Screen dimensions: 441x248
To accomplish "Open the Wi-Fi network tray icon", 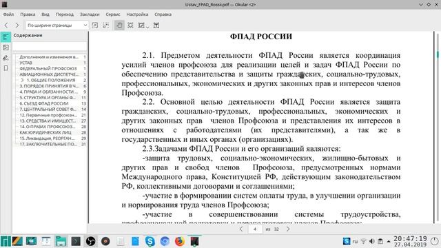I will coord(363,241).
